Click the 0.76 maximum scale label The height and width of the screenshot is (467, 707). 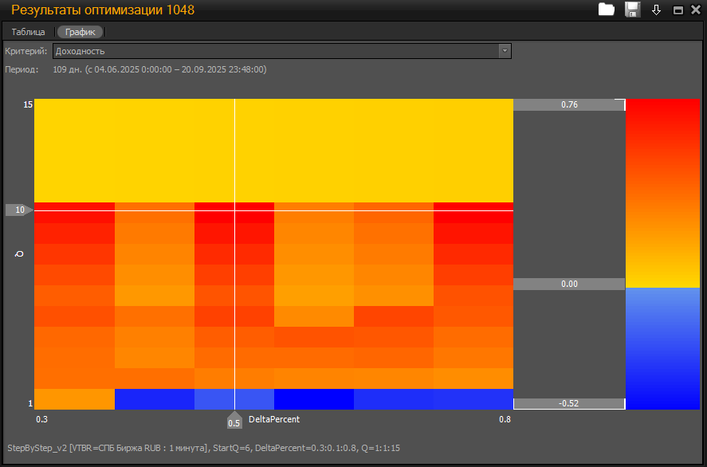coord(569,104)
